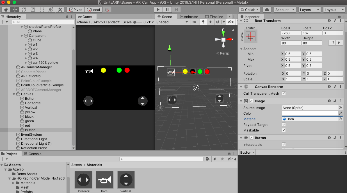Choose the Rect Transform tool
Image resolution: width=347 pixels, height=193 pixels.
(42, 10)
